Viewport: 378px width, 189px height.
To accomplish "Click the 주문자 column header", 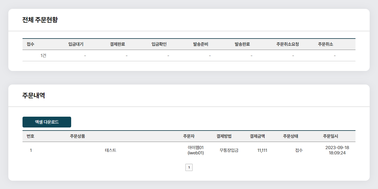I will [x=189, y=136].
